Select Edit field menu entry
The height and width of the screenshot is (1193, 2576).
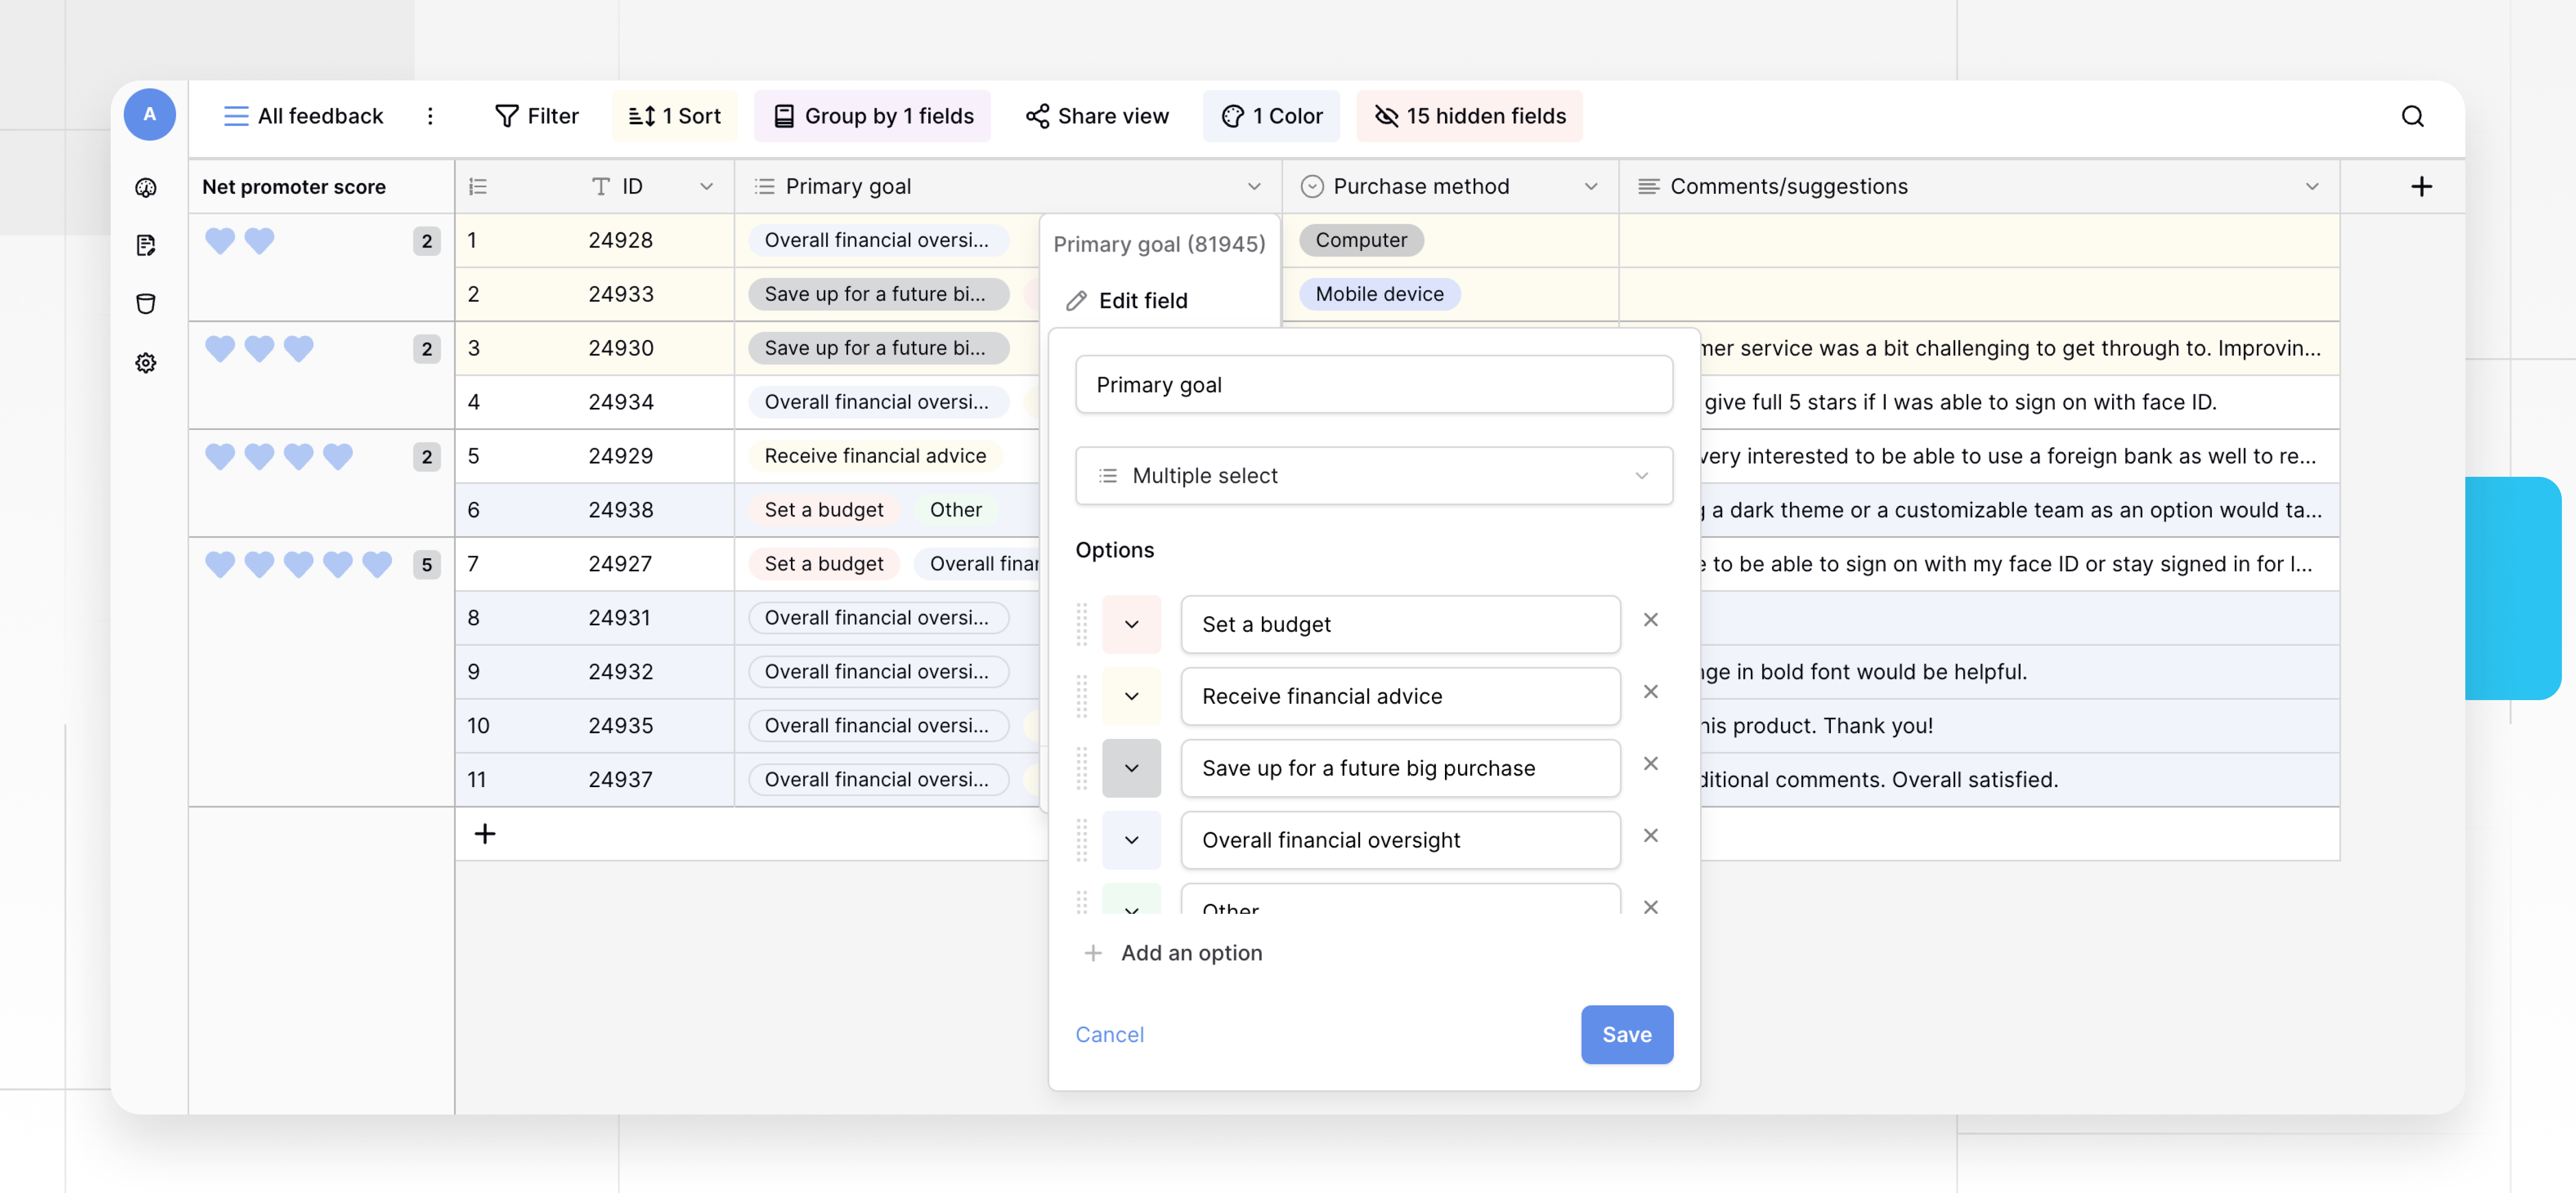1142,301
